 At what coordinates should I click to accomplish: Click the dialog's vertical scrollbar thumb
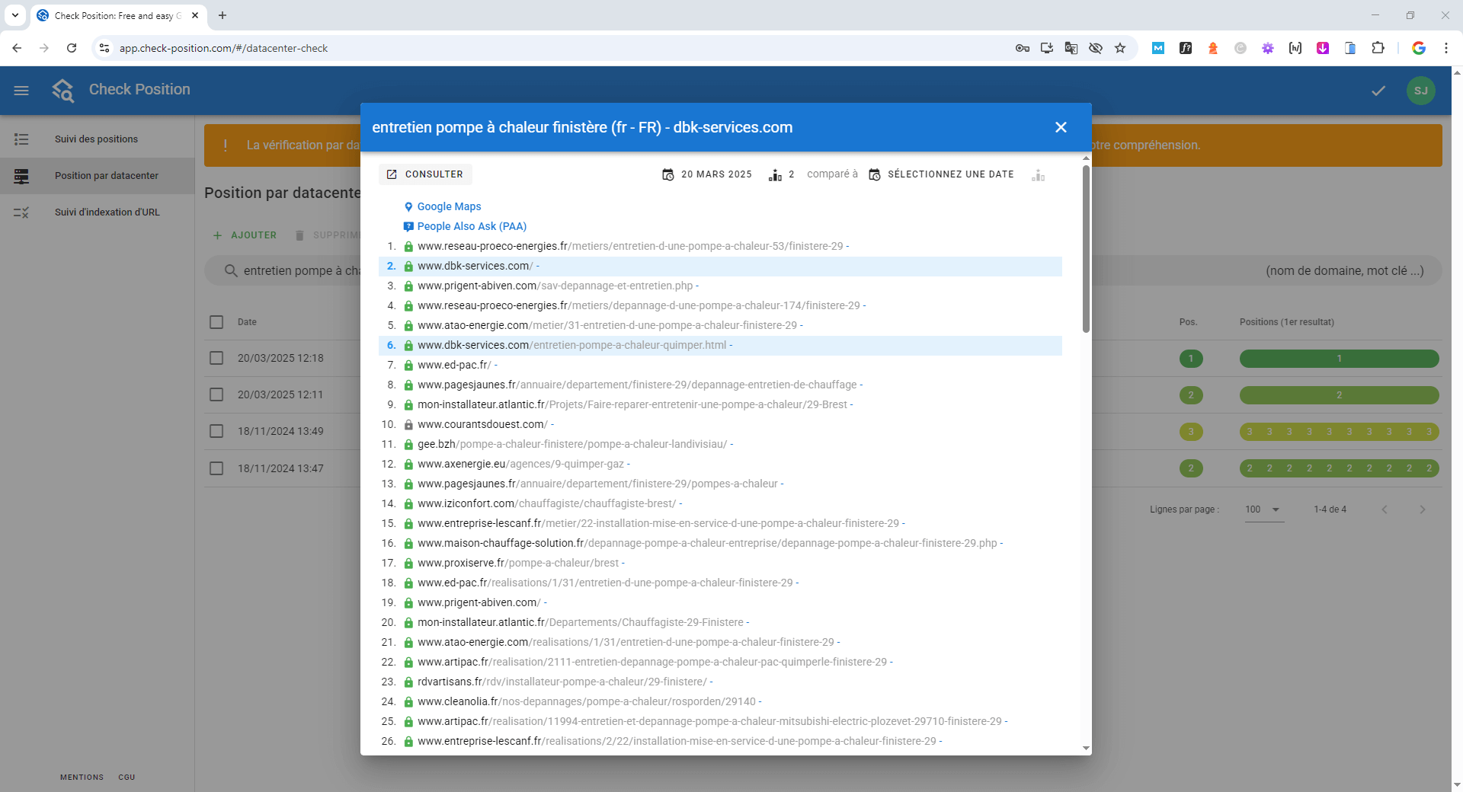(1086, 248)
